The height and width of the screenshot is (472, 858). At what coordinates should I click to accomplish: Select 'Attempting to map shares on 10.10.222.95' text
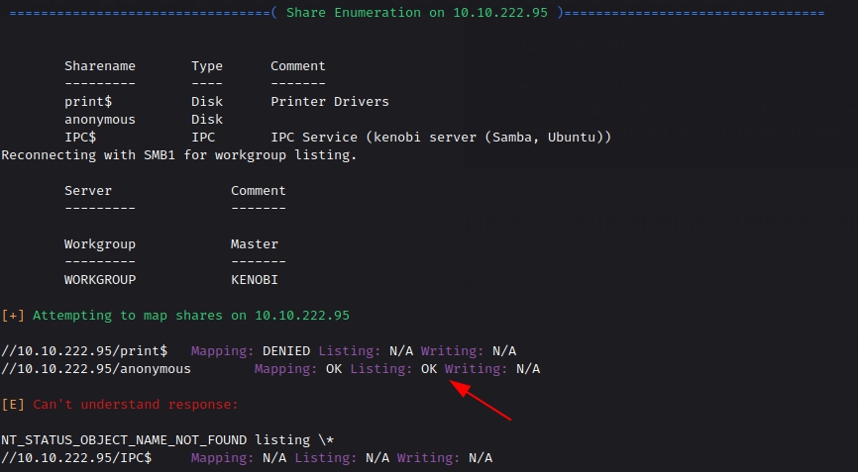[191, 316]
